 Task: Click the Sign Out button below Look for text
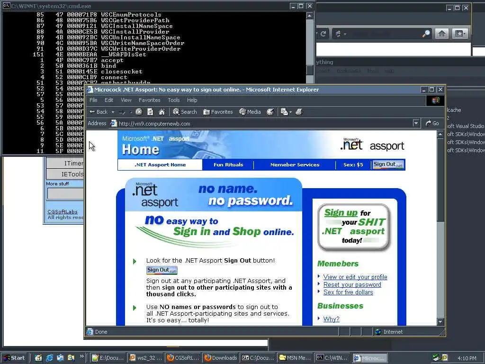(162, 270)
